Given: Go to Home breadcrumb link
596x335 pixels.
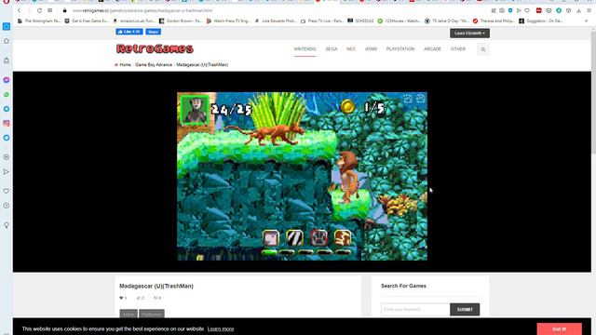Looking at the screenshot, I should tap(125, 65).
